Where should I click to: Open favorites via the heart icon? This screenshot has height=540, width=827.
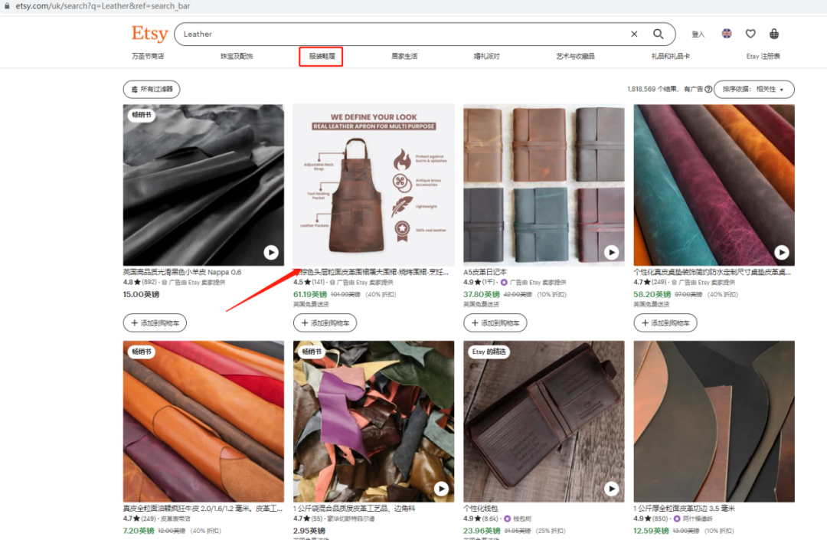[750, 34]
